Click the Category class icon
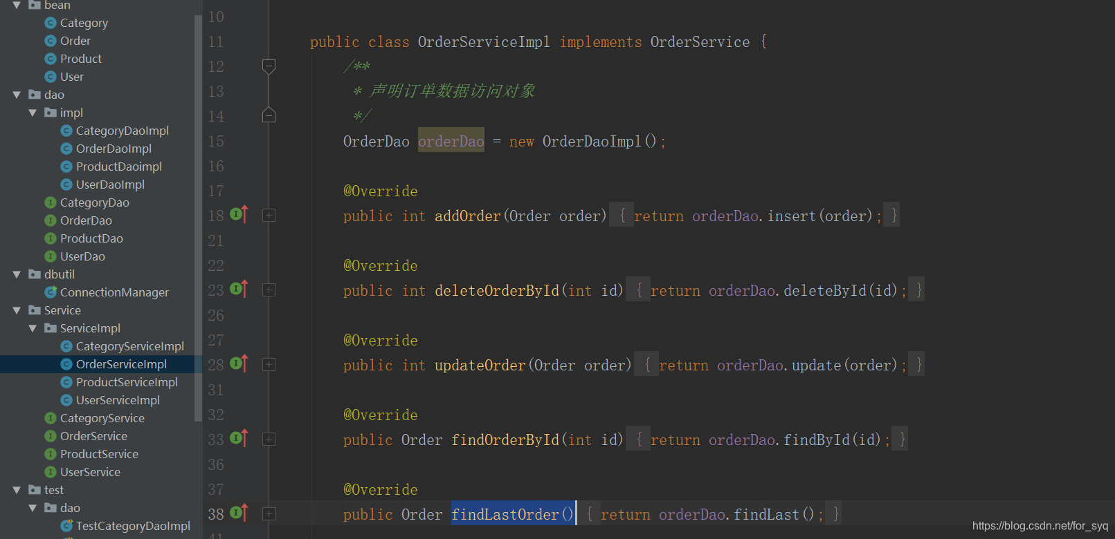Image resolution: width=1115 pixels, height=539 pixels. (51, 23)
